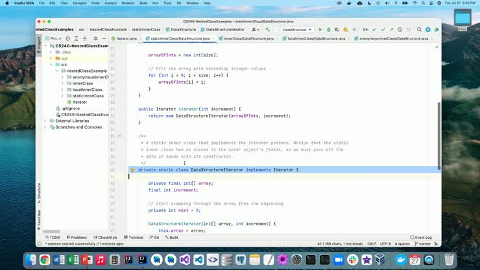Open the Terminal tool window
480x270 pixels.
point(134,238)
